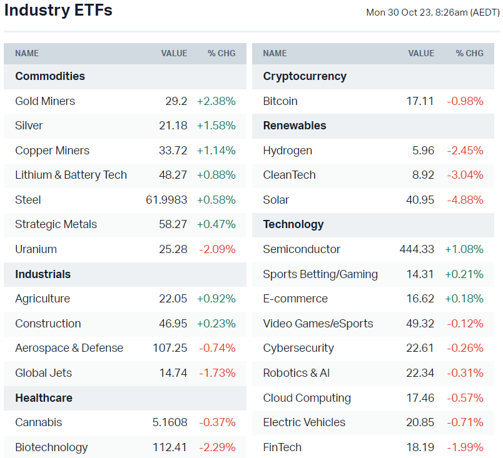Click the Technology section header
The height and width of the screenshot is (458, 503).
(293, 224)
